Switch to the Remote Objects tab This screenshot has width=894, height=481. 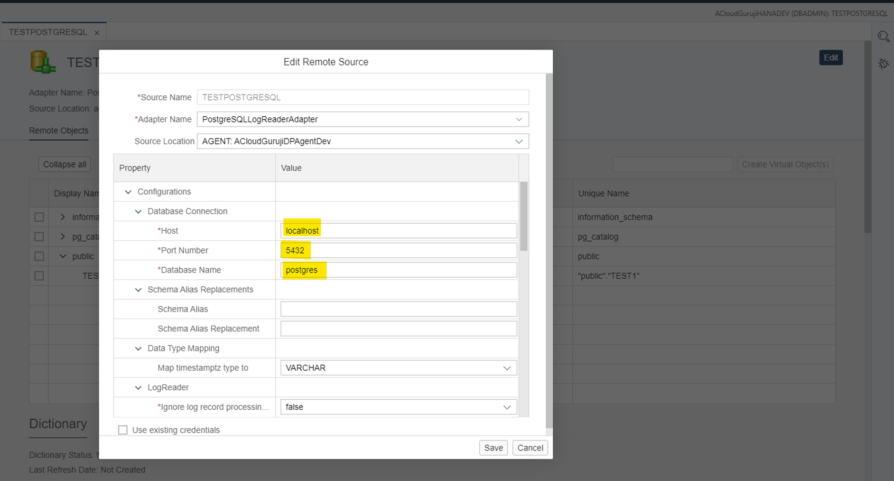pyautogui.click(x=58, y=131)
